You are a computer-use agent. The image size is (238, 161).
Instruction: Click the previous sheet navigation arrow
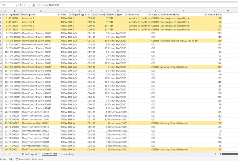click(4, 154)
